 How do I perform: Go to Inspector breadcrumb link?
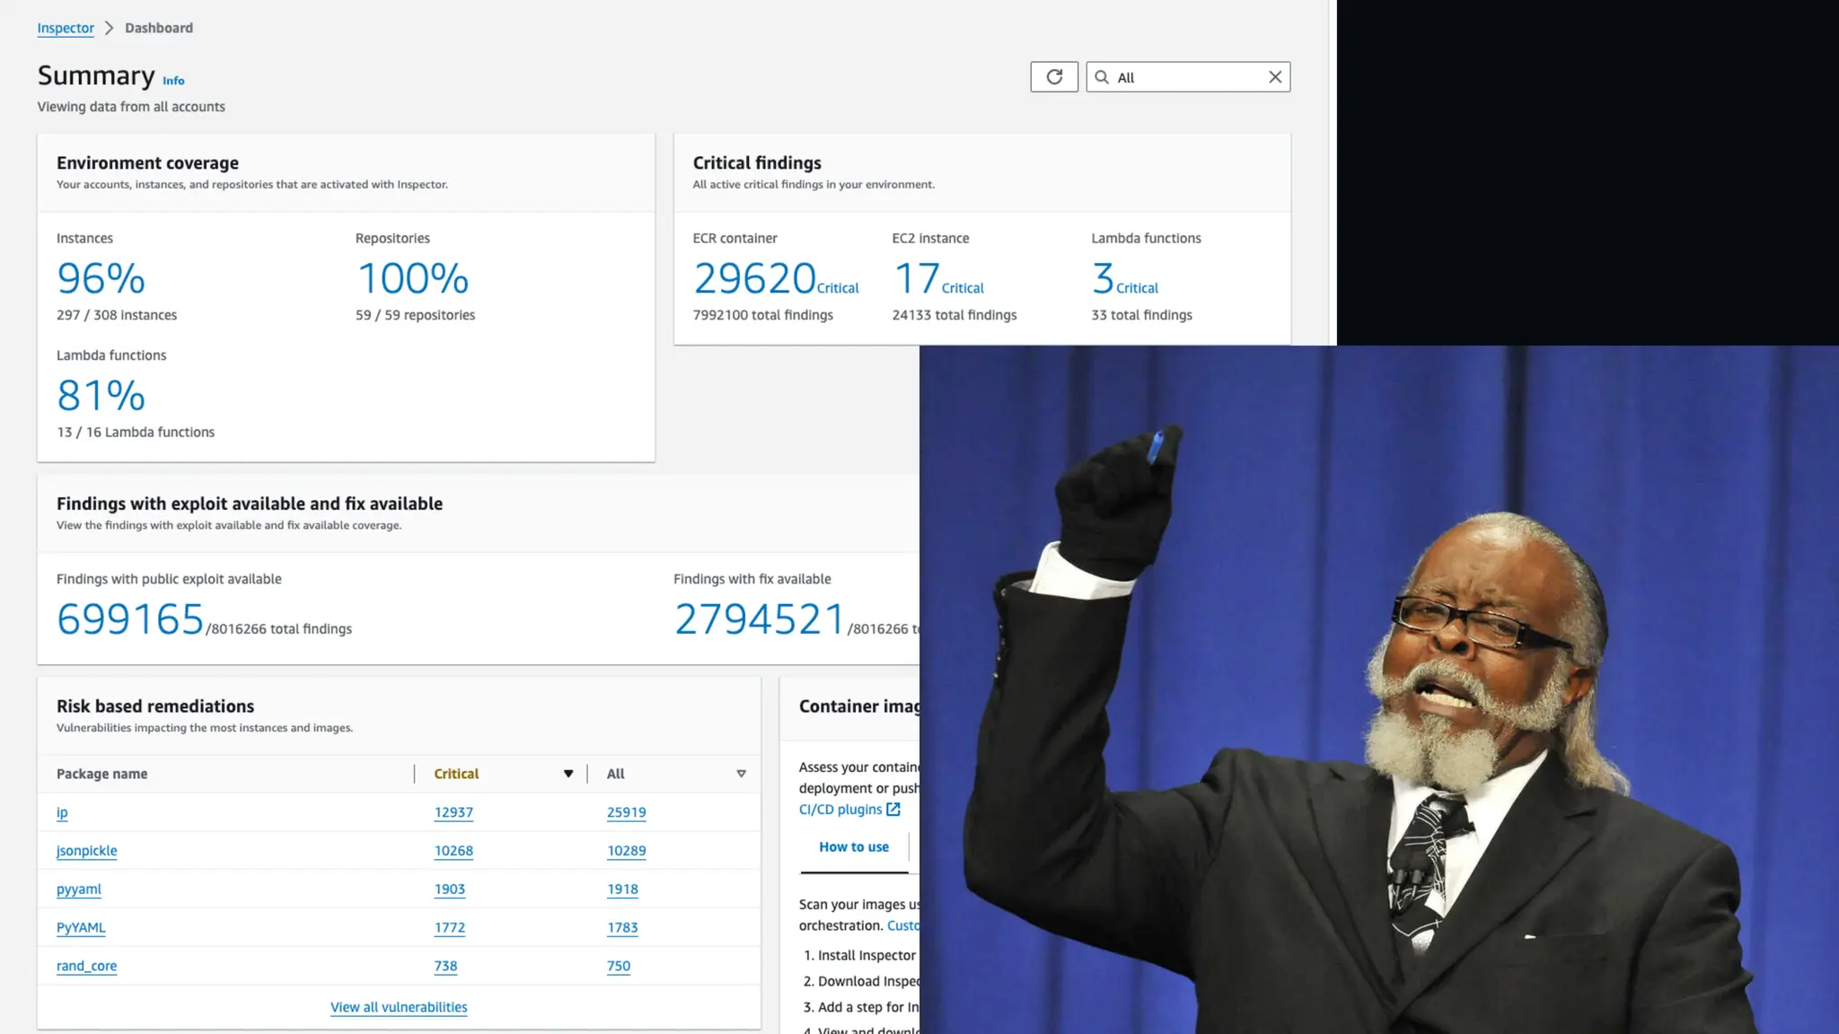[x=66, y=28]
